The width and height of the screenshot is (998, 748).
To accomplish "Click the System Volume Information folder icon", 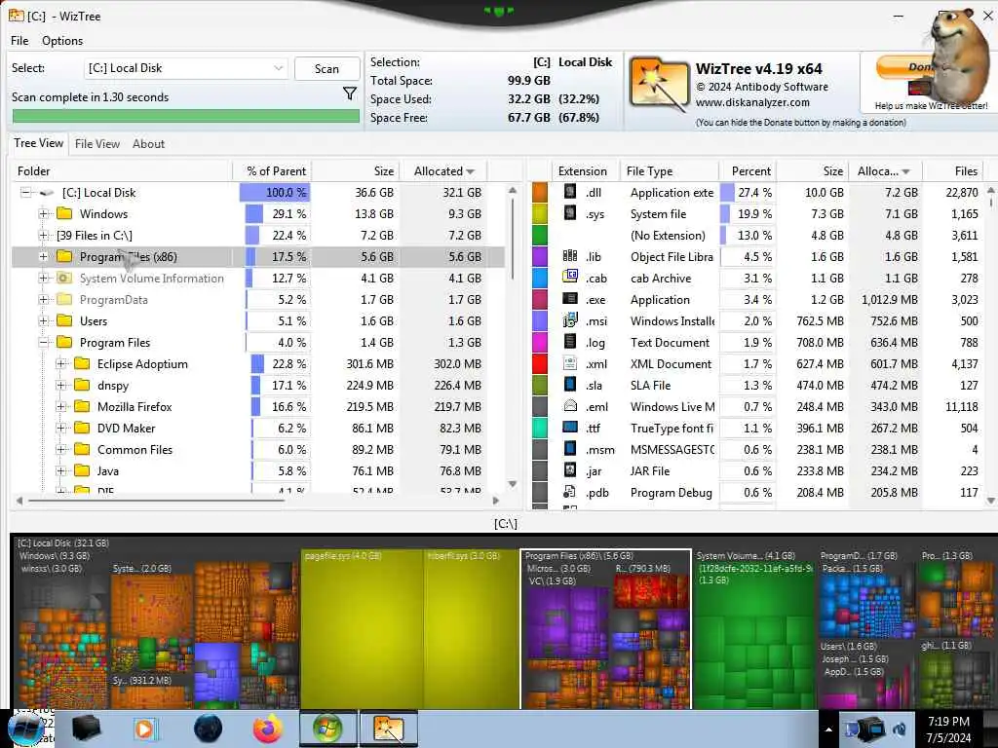I will tap(63, 278).
